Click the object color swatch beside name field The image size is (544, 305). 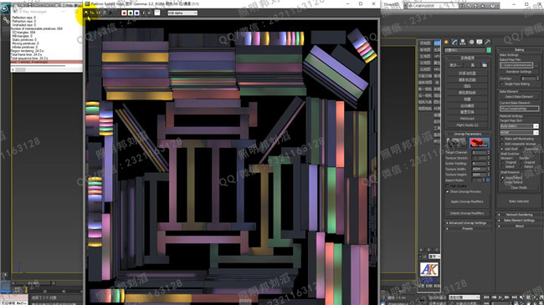pos(489,50)
